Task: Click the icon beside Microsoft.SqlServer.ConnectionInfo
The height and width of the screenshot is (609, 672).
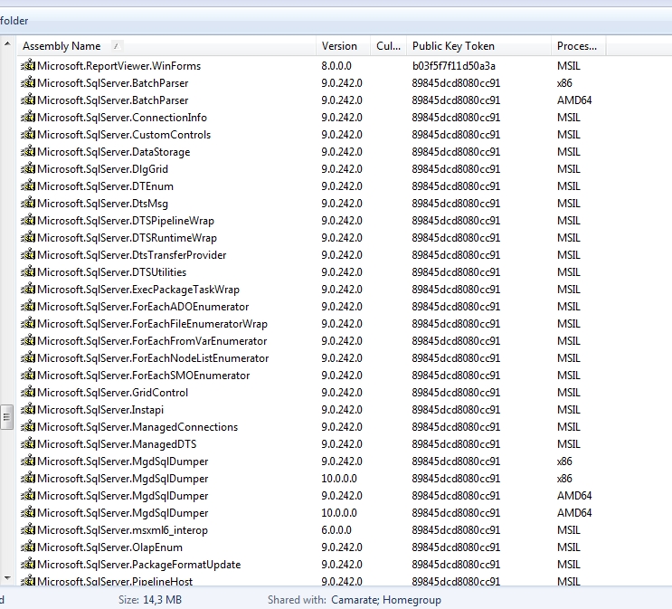Action: (28, 118)
